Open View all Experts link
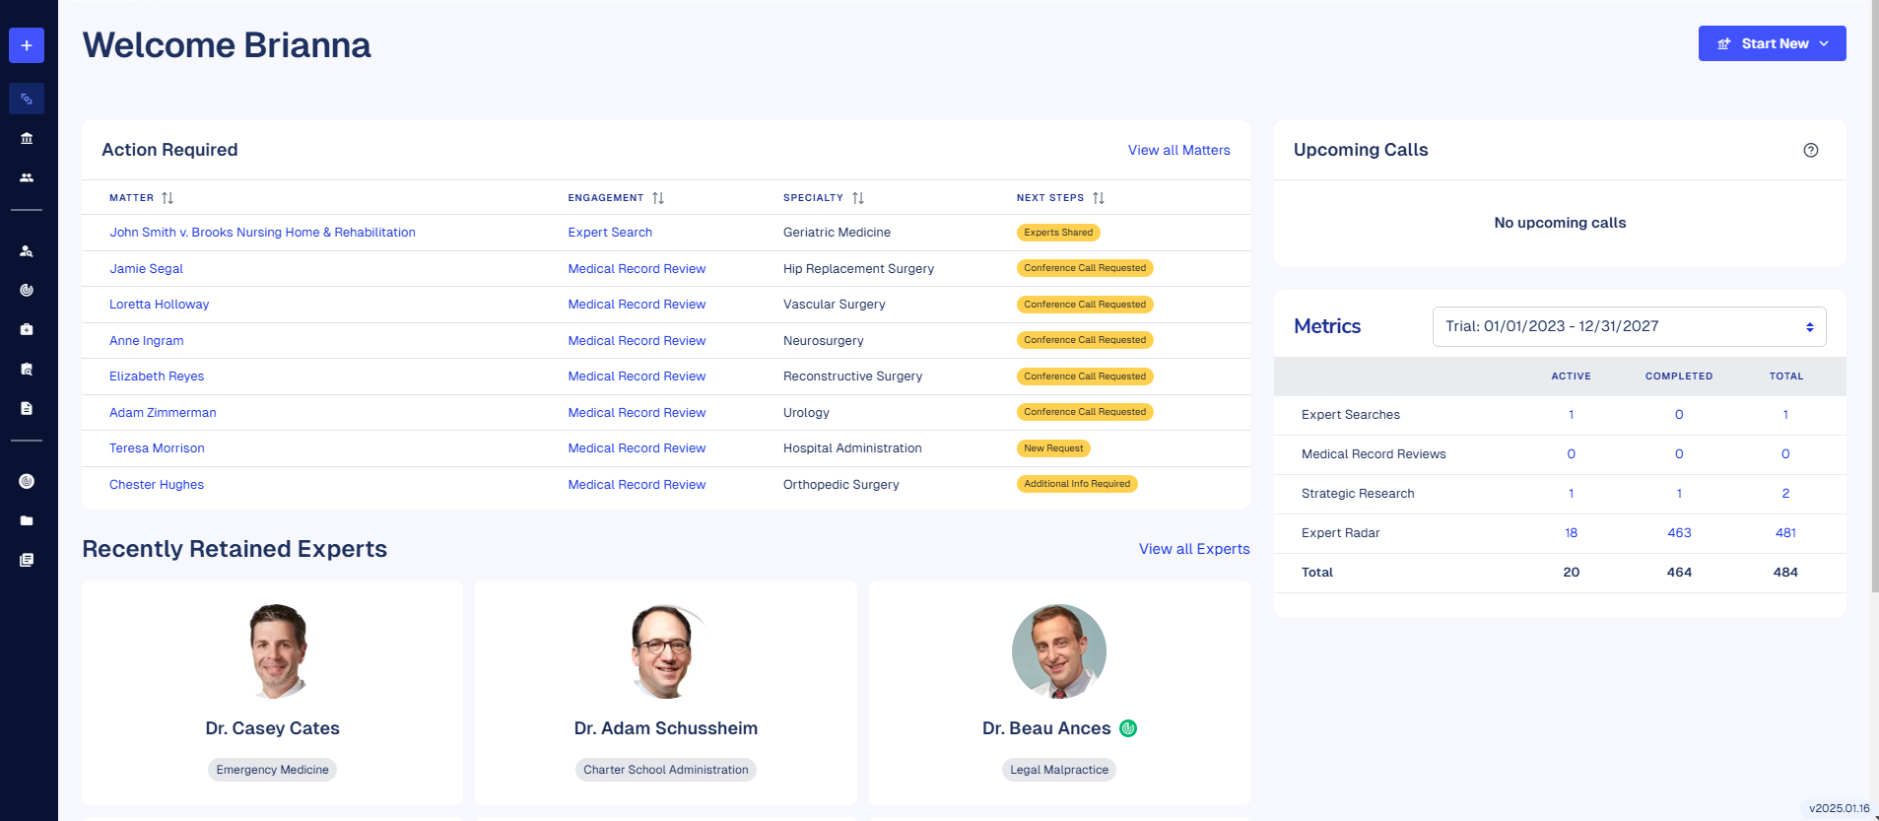This screenshot has height=821, width=1879. (x=1194, y=549)
